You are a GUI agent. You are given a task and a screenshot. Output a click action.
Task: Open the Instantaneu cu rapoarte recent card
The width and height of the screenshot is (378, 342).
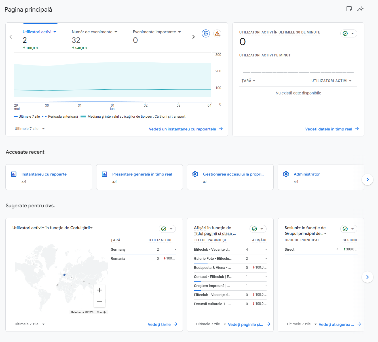pyautogui.click(x=49, y=177)
